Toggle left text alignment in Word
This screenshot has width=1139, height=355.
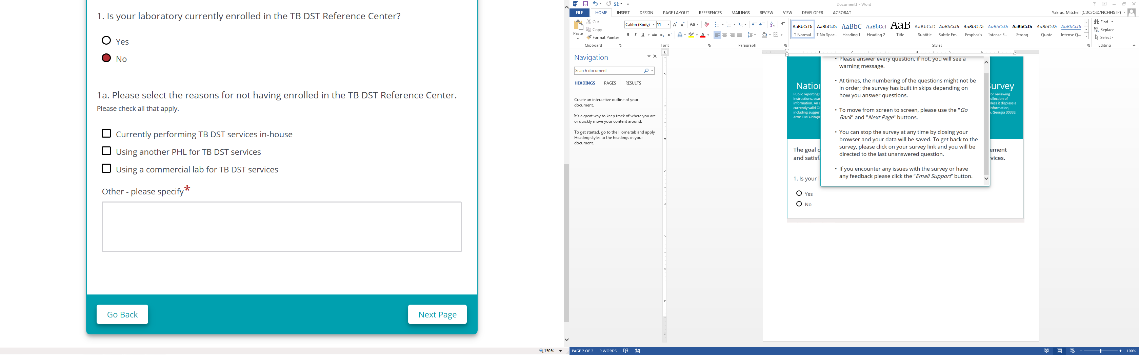pyautogui.click(x=717, y=35)
